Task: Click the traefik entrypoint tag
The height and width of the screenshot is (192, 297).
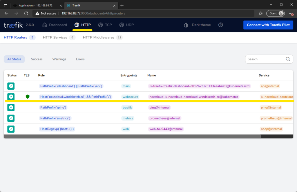Action: (127, 108)
